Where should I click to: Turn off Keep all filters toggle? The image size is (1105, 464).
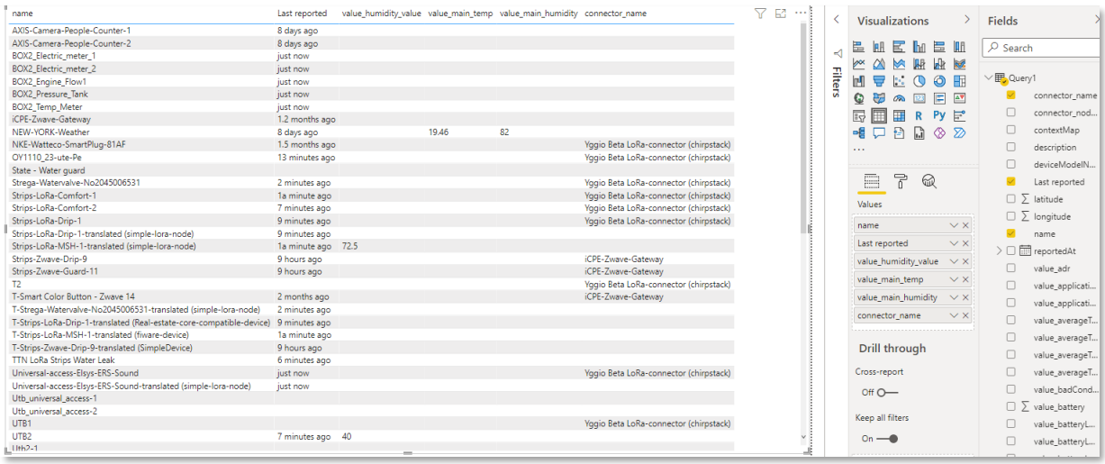[887, 439]
